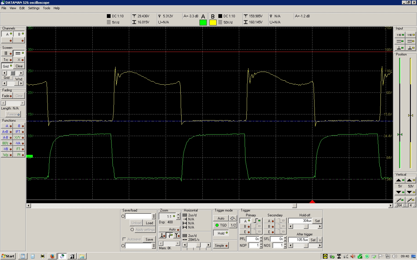Click the Hold-off Set button
This screenshot has height=260, width=417.
317,221
